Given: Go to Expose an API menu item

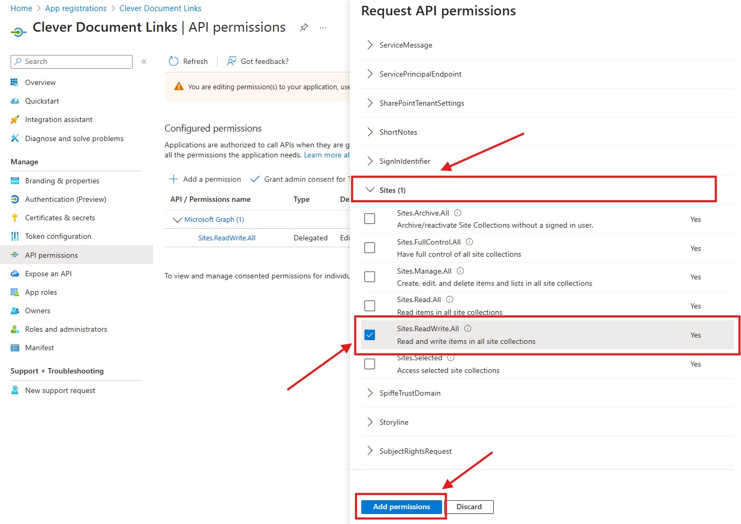Looking at the screenshot, I should tap(48, 274).
